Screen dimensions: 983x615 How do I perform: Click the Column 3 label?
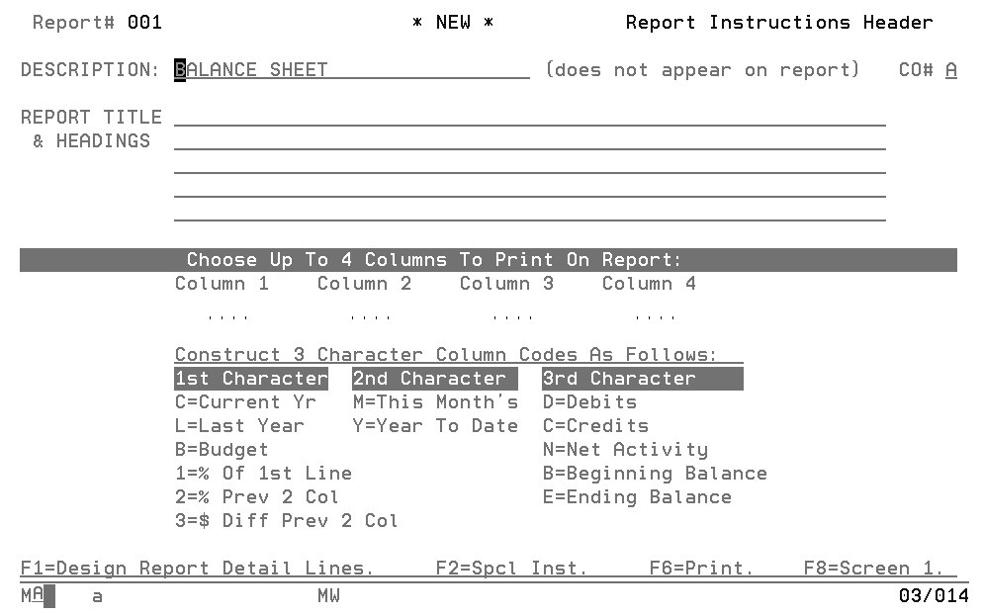(x=506, y=284)
